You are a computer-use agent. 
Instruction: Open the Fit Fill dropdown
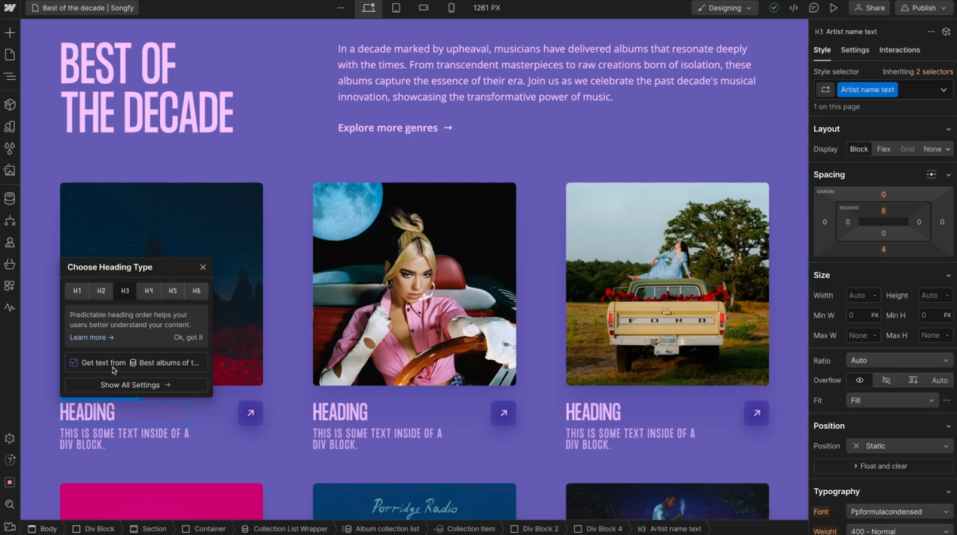tap(892, 400)
